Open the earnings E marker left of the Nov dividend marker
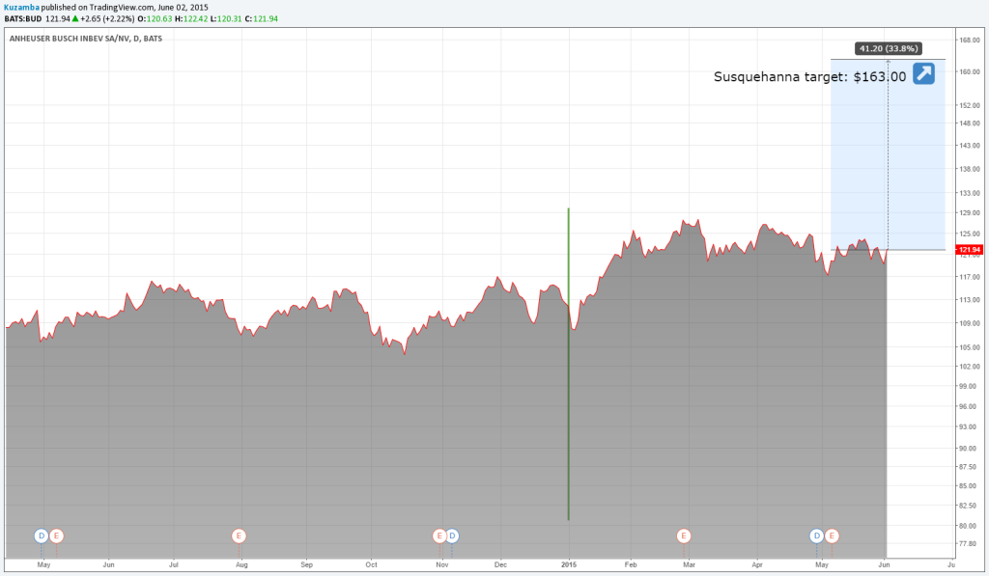This screenshot has height=576, width=989. click(439, 535)
